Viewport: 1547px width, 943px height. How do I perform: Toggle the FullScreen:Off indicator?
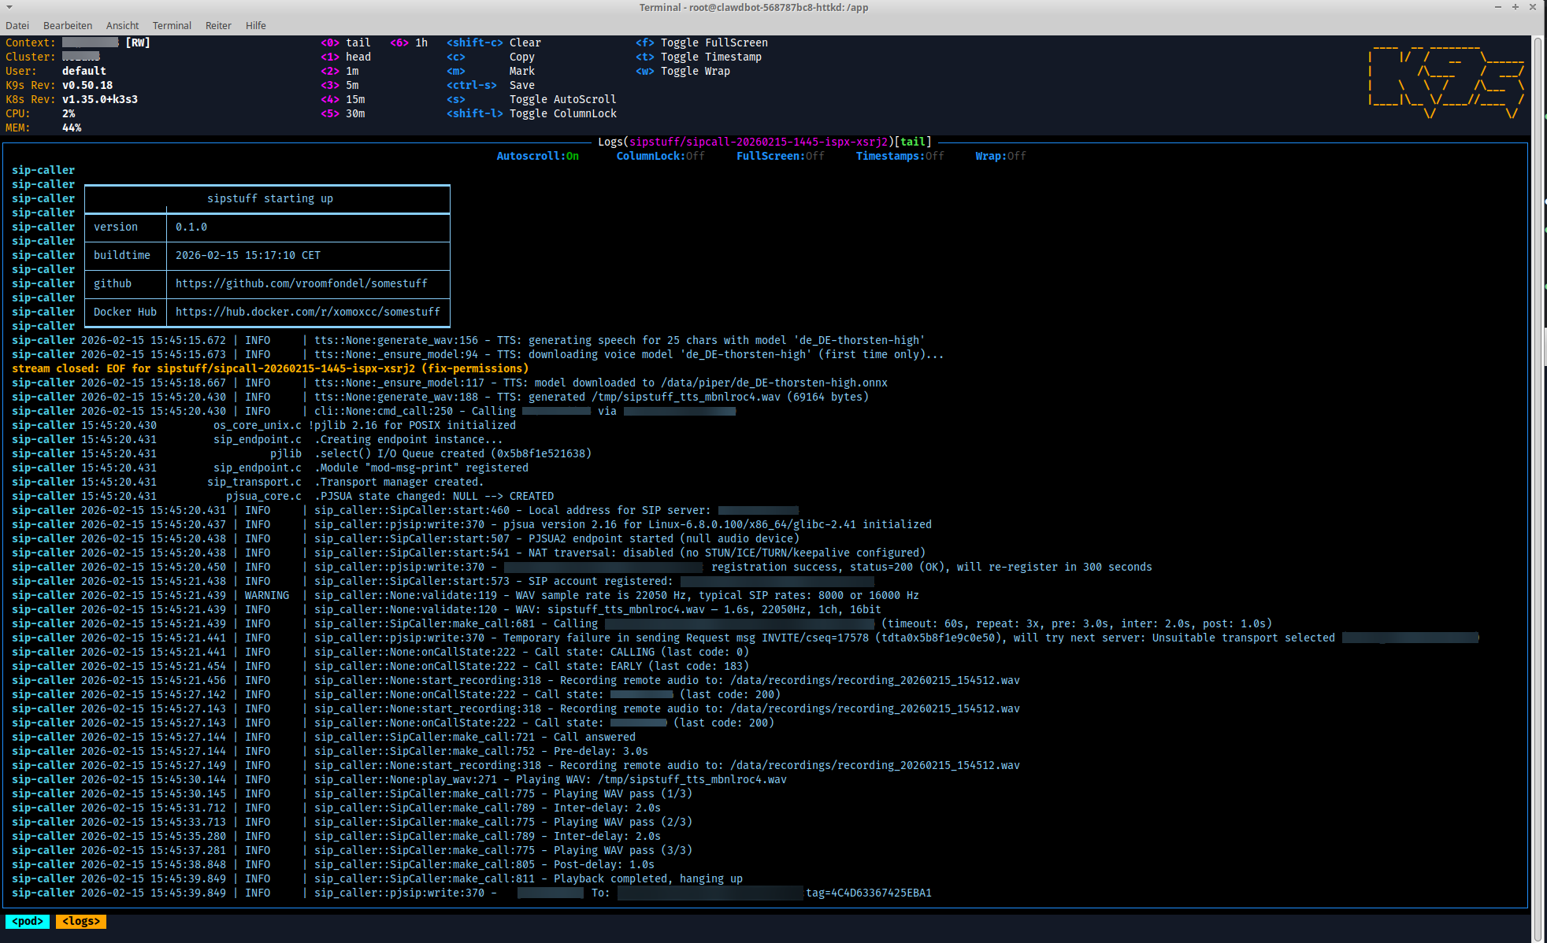[x=780, y=156]
